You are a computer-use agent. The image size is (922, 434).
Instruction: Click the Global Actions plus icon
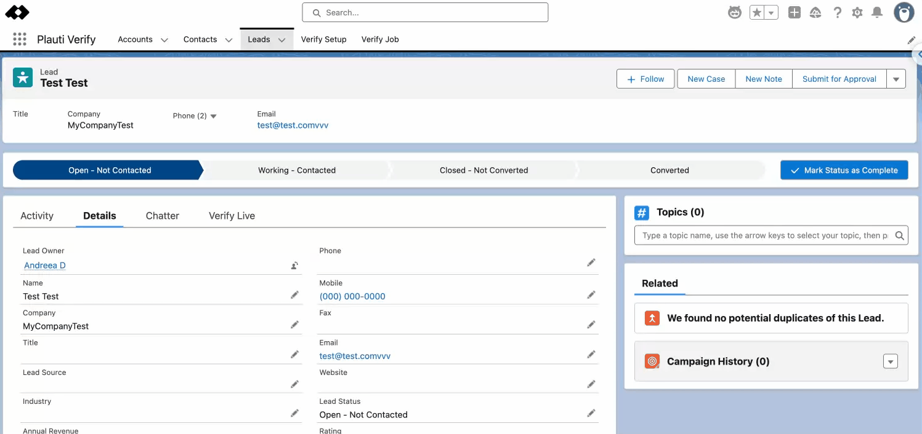(795, 12)
